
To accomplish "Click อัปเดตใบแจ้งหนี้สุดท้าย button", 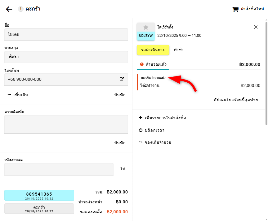I will click(236, 100).
